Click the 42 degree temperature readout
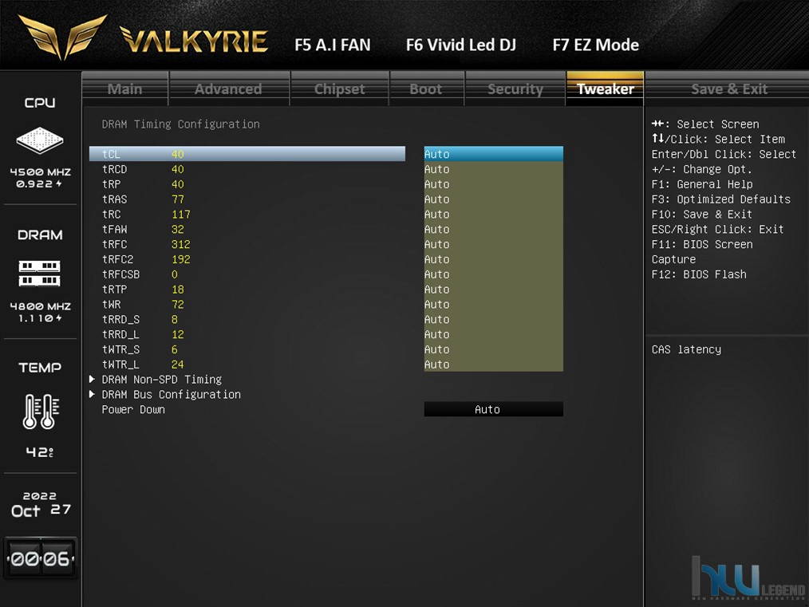 [40, 452]
